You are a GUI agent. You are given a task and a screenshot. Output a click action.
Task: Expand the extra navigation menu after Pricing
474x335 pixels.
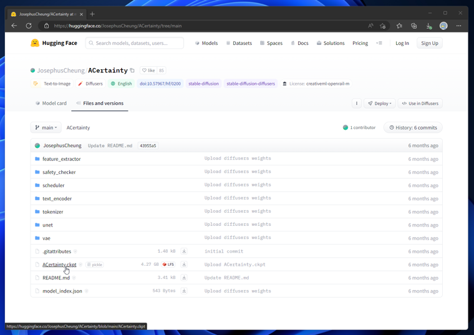pos(379,43)
